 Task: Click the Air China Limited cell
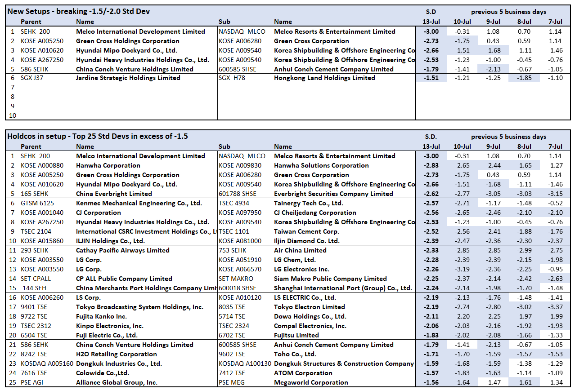300,250
